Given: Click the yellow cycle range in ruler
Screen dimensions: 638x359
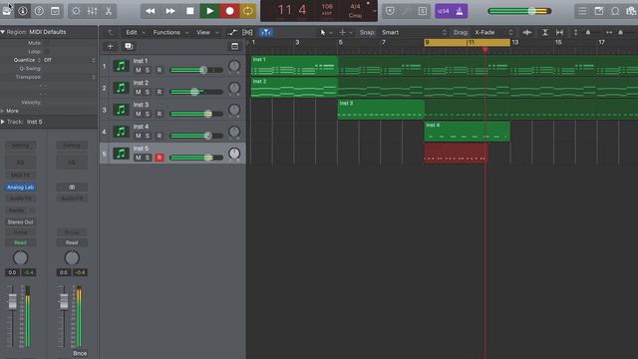Looking at the screenshot, I should tap(468, 42).
